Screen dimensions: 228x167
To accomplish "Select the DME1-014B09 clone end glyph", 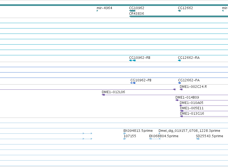I will coord(177,100).
